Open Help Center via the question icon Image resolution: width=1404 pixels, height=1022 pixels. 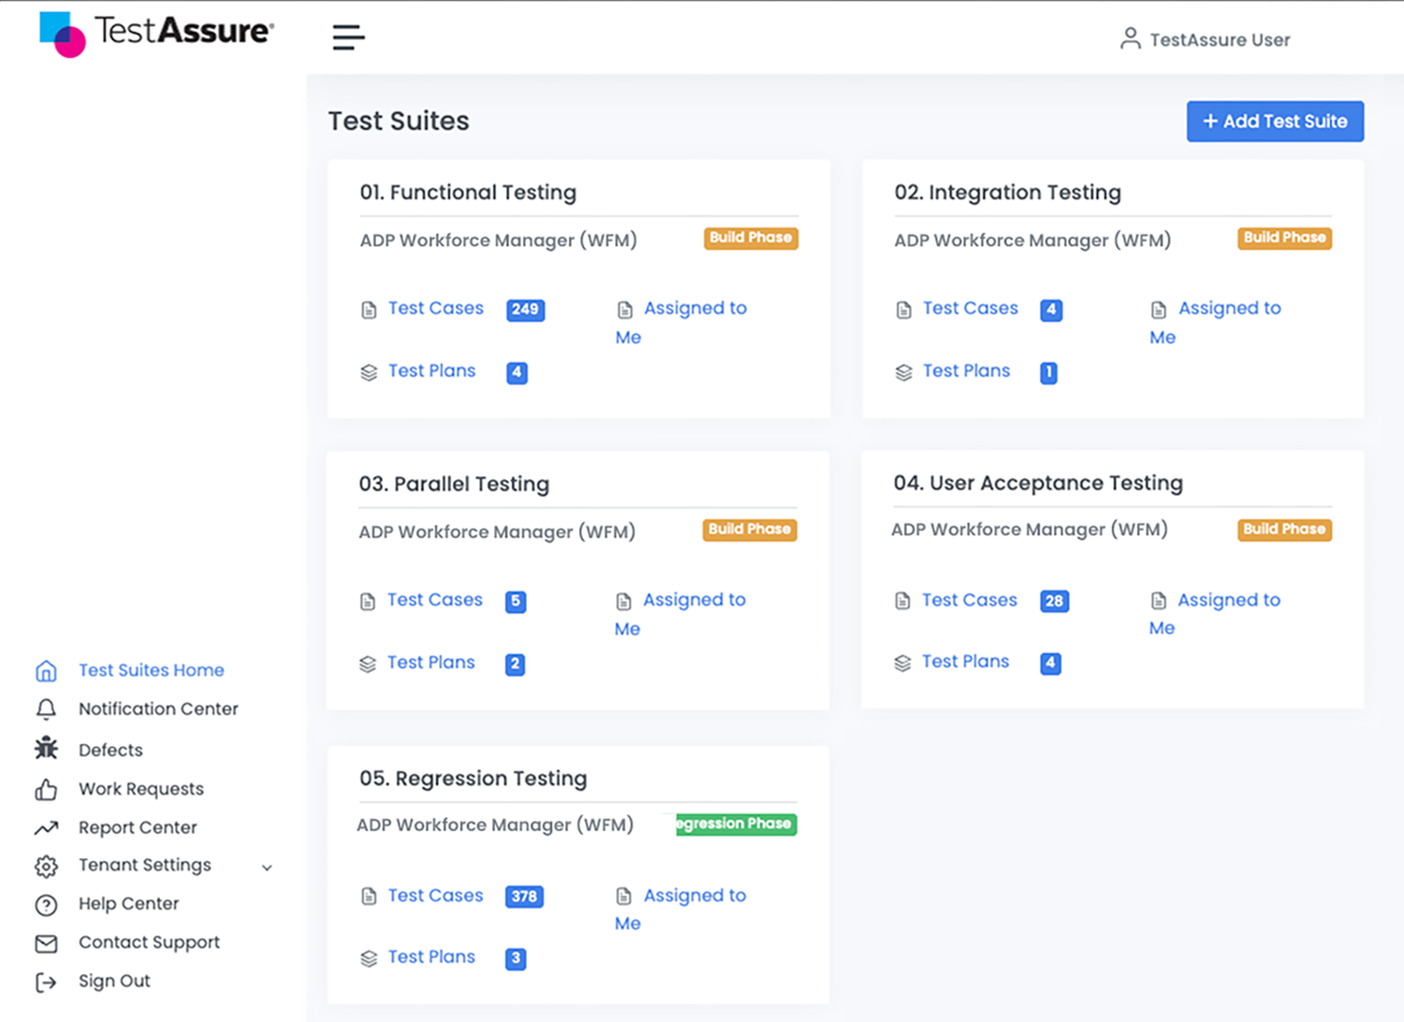pyautogui.click(x=46, y=904)
